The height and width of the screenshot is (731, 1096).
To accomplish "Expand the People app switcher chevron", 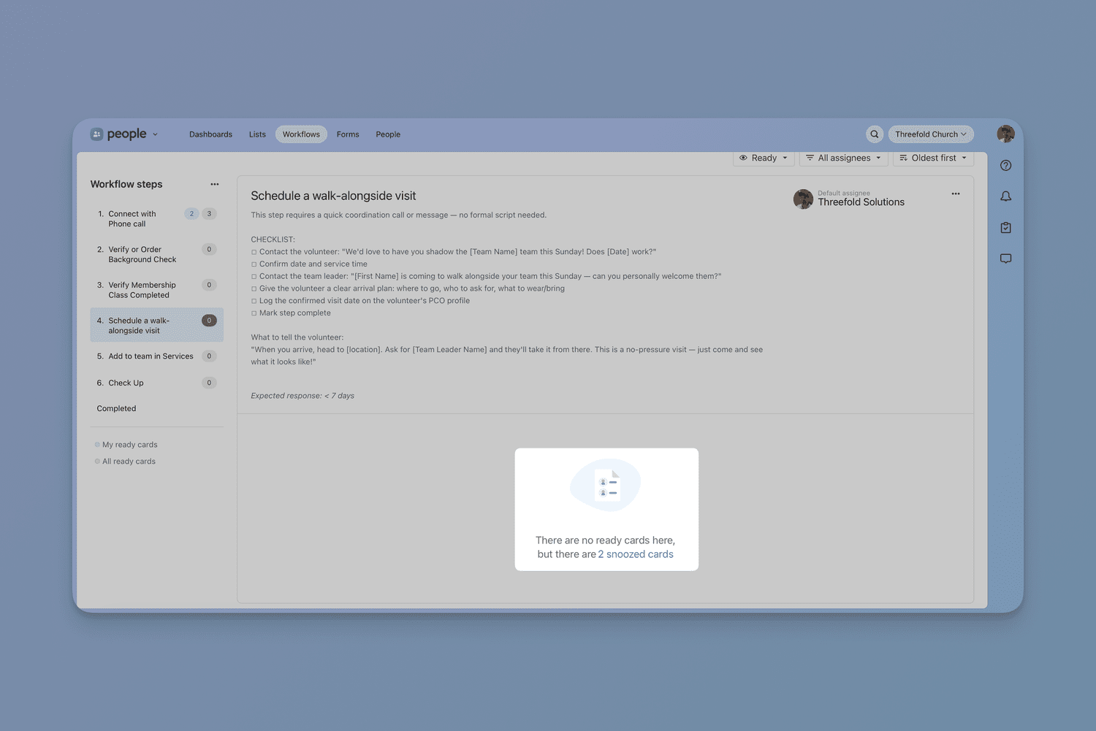I will click(x=155, y=134).
